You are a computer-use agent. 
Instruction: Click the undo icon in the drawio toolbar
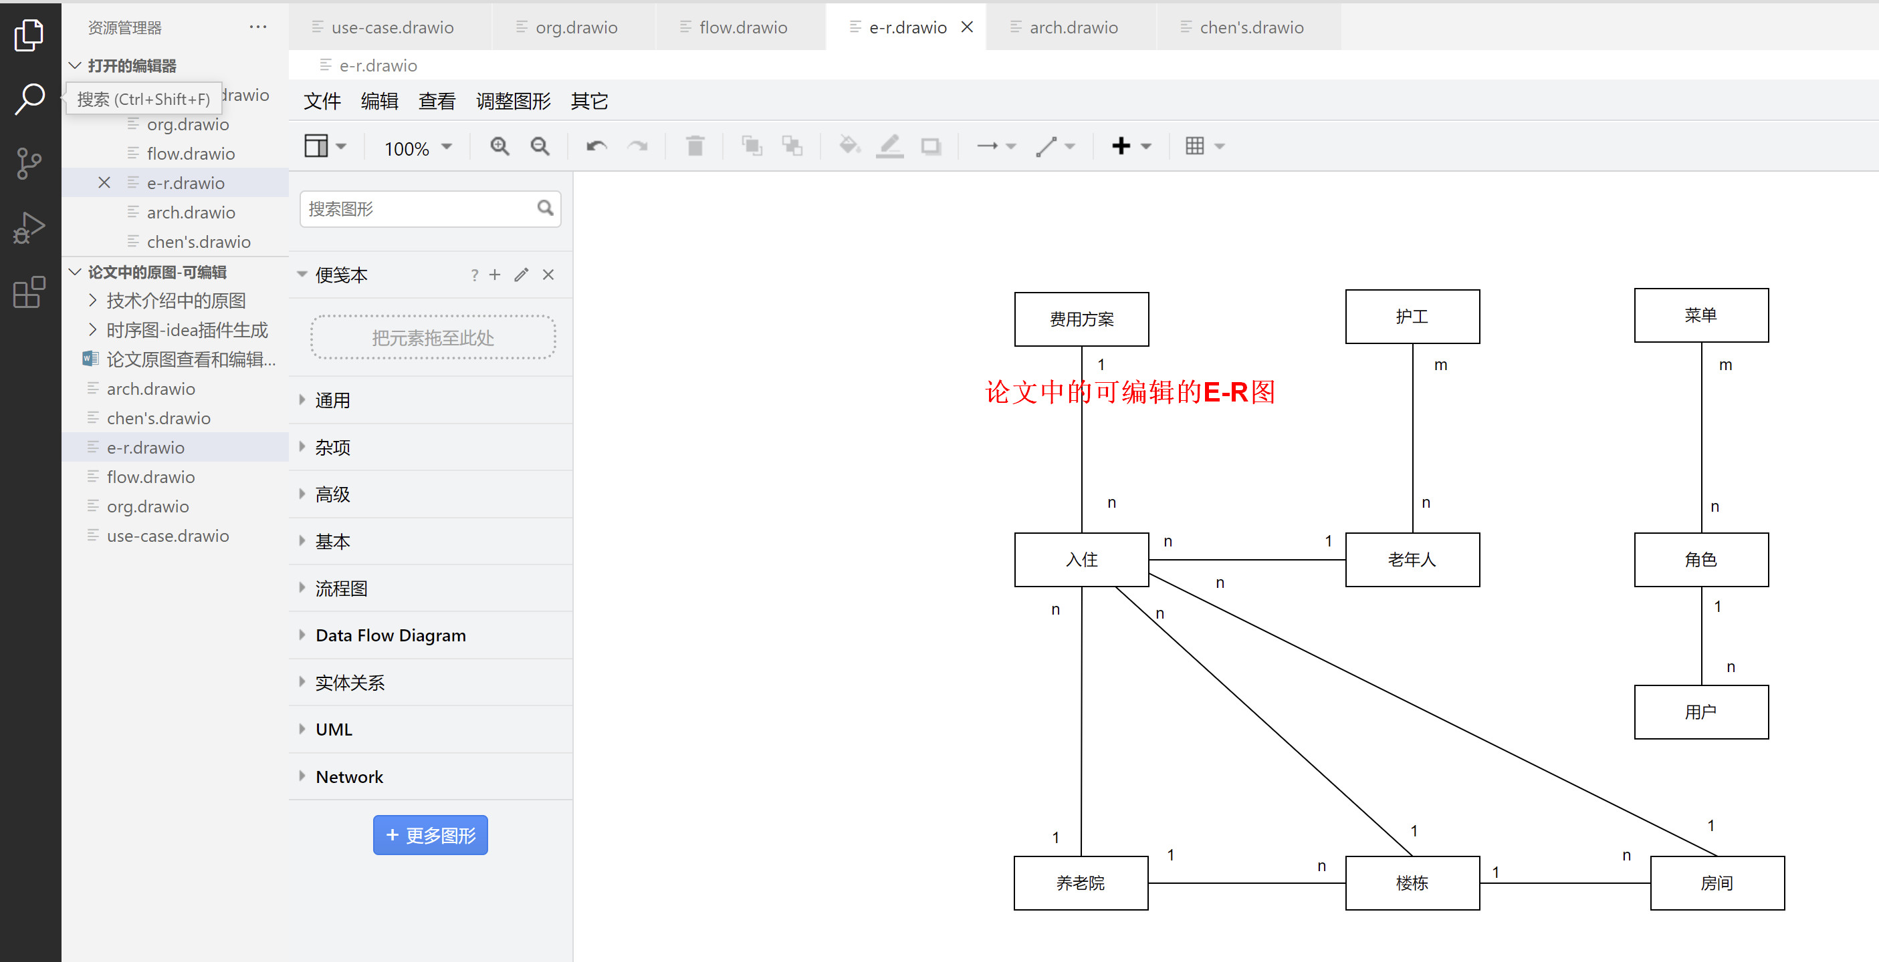(x=596, y=146)
